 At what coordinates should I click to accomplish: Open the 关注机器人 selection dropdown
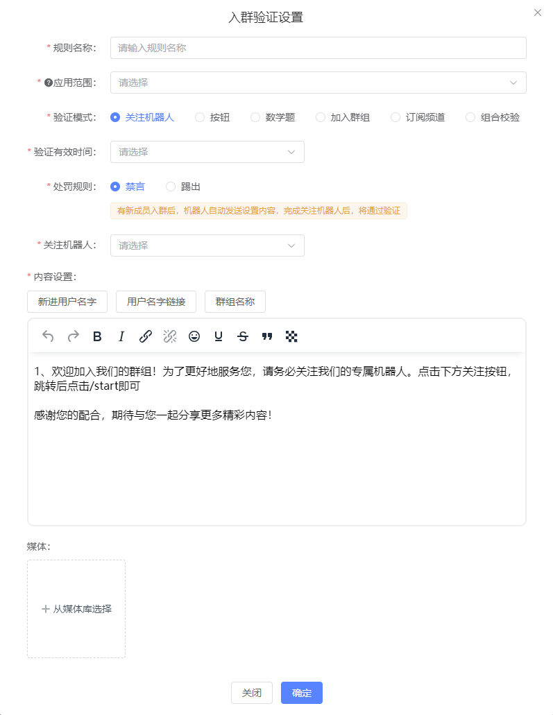coord(207,245)
